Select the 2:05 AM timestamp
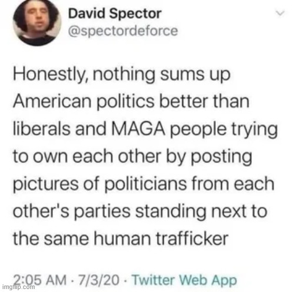The image size is (296, 292). pyautogui.click(x=39, y=280)
